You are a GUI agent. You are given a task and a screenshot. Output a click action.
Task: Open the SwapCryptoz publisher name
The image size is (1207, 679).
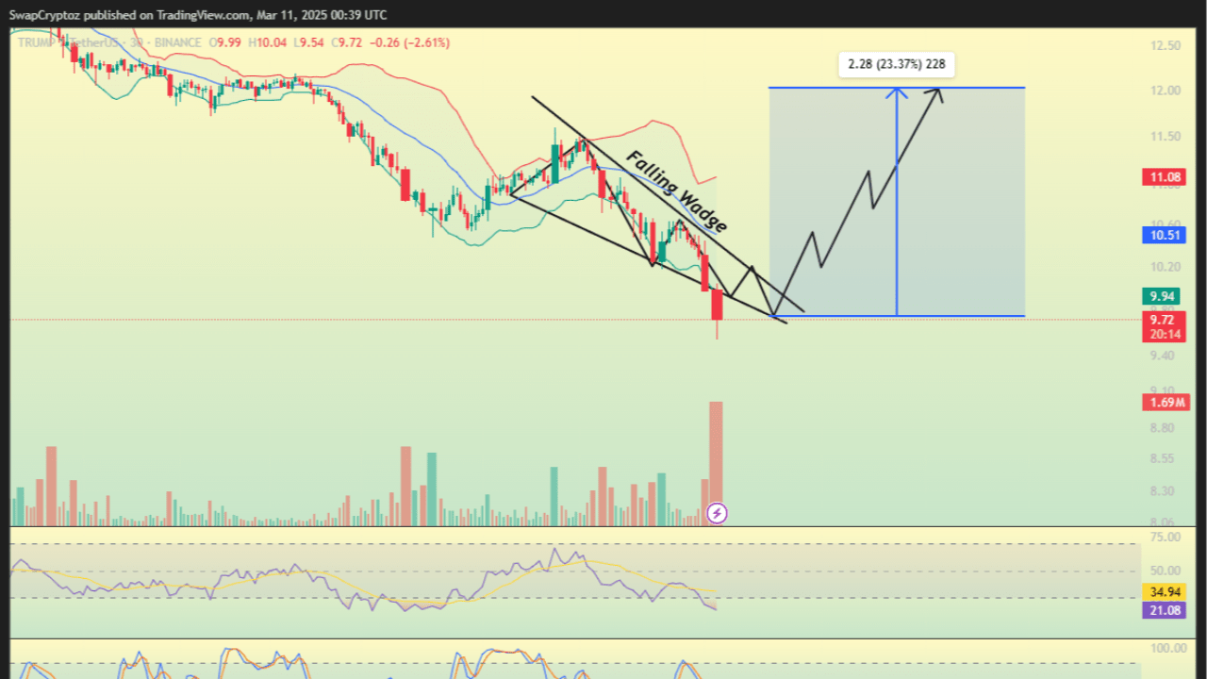44,15
